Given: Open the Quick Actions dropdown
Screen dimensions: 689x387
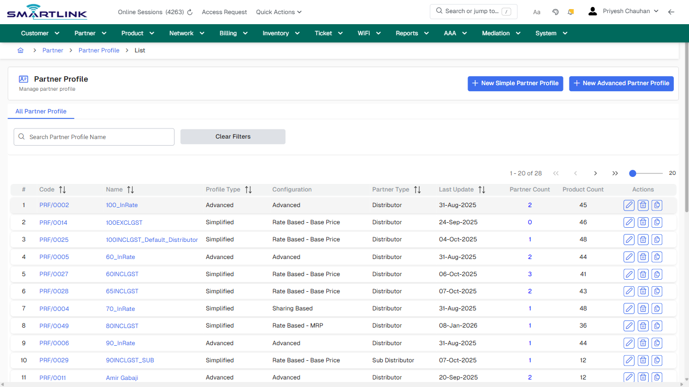Looking at the screenshot, I should point(278,12).
